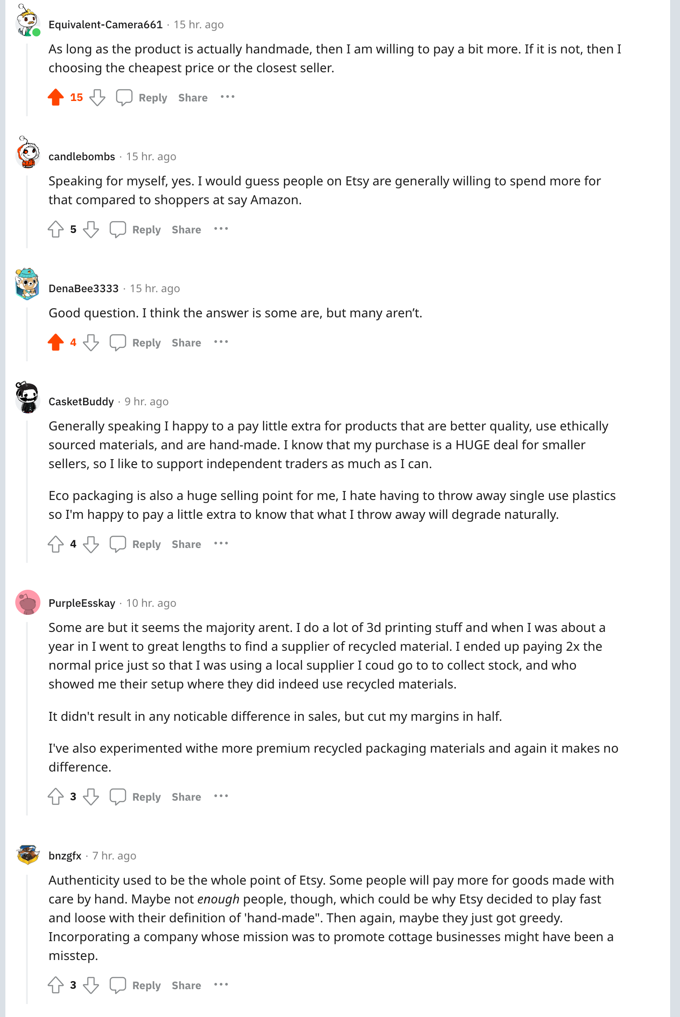Collapse thread line beside bnzgfx's comment

pyautogui.click(x=27, y=938)
